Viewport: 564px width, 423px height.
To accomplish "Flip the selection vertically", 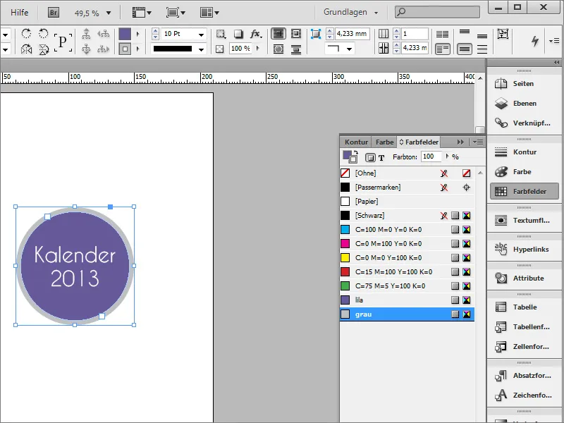I will [44, 49].
